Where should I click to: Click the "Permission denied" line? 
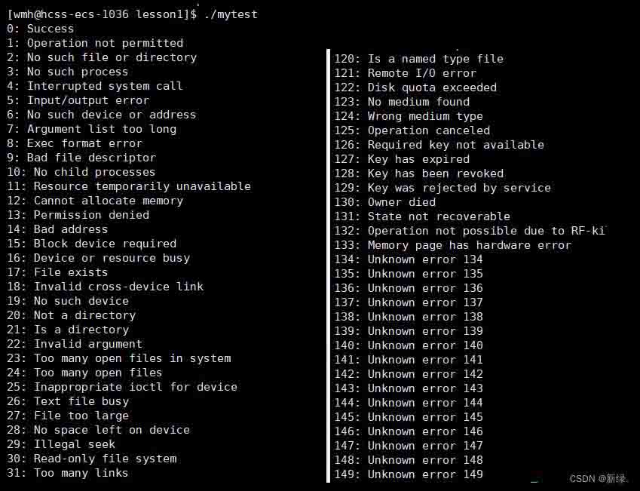tap(78, 215)
